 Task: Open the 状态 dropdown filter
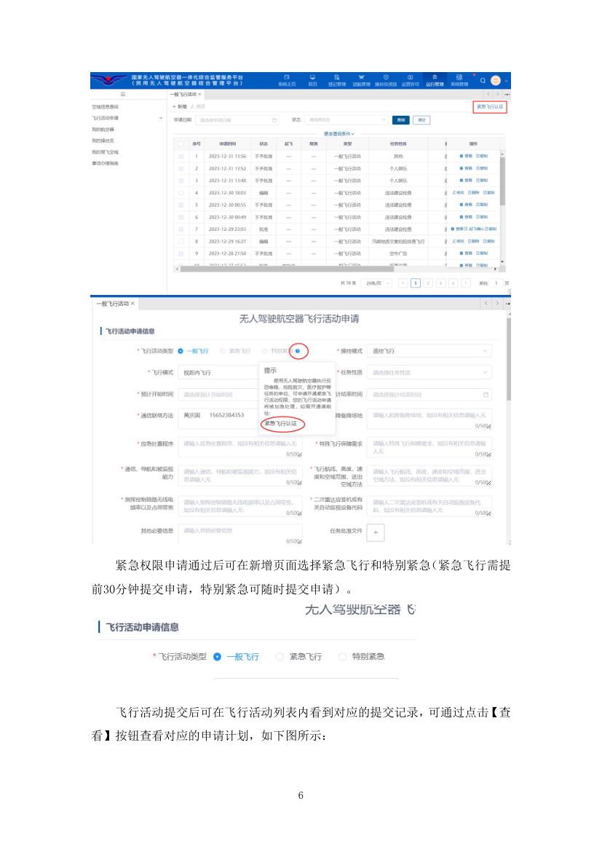[346, 120]
